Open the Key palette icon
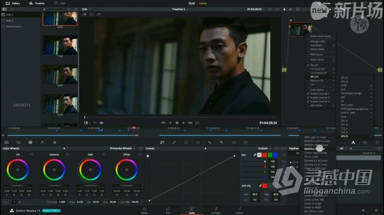The width and height of the screenshot is (384, 215). 222,143
